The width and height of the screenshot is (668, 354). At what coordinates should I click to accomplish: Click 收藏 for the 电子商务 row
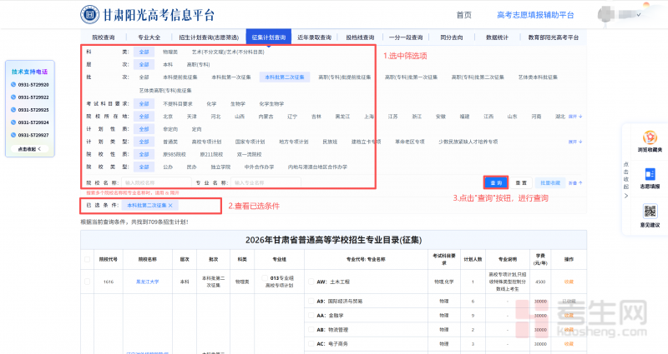coord(569,344)
